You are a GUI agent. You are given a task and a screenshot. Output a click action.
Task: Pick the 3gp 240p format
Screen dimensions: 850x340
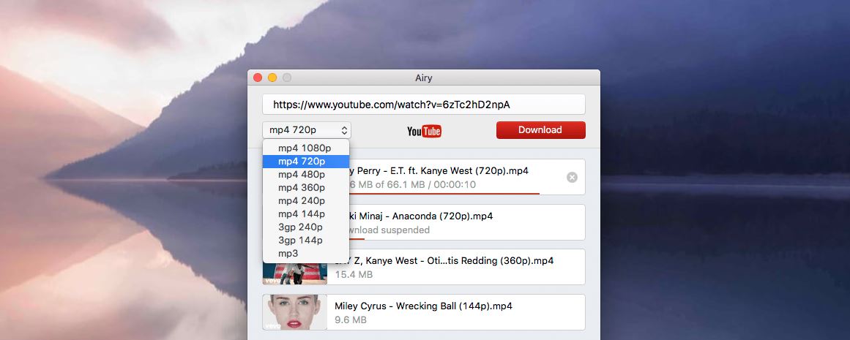[x=301, y=227]
